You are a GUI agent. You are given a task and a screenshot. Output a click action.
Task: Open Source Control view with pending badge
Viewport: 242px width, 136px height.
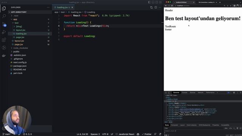point(4,24)
